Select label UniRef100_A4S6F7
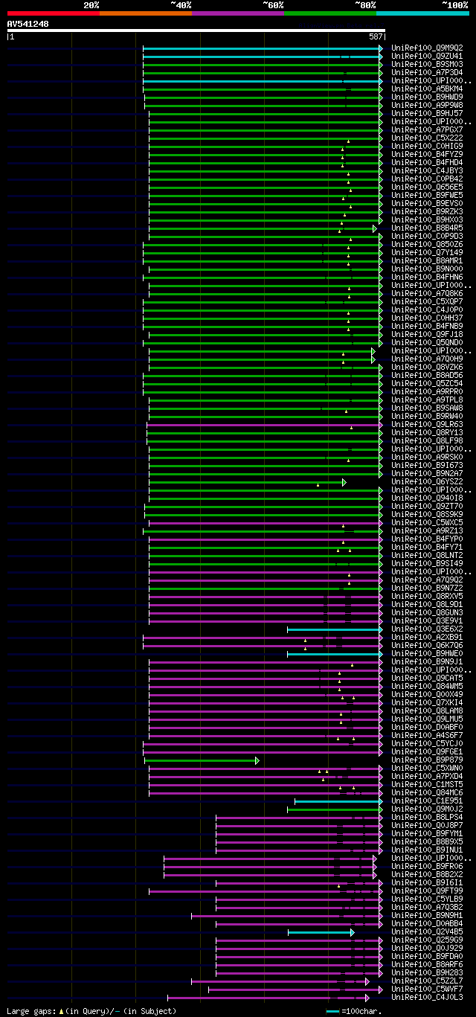This screenshot has height=1017, width=476. 427,735
